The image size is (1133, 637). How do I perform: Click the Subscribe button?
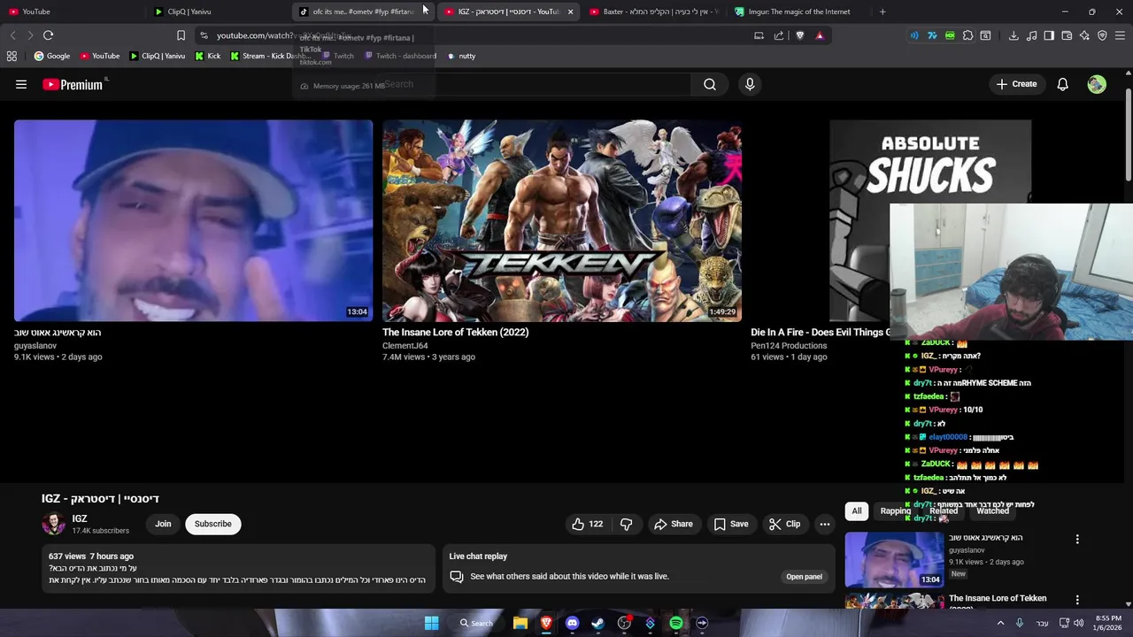tap(212, 524)
